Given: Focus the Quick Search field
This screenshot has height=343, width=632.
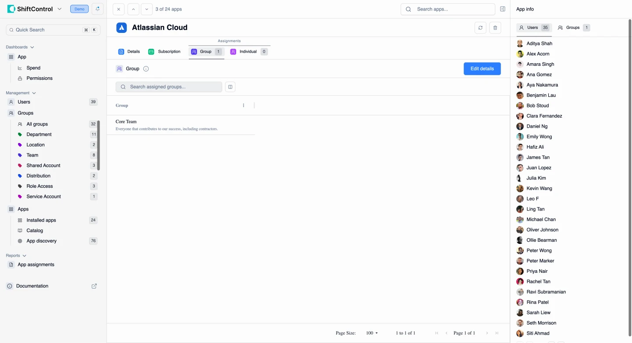Looking at the screenshot, I should tap(53, 30).
